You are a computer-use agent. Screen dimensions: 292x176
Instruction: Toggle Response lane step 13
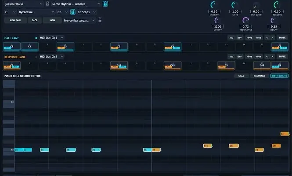(226, 66)
